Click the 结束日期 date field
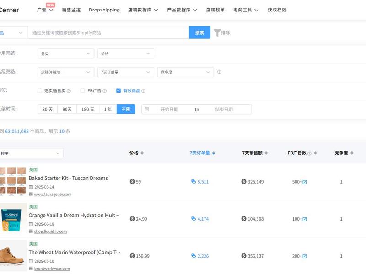The height and width of the screenshot is (274, 366). tap(224, 110)
